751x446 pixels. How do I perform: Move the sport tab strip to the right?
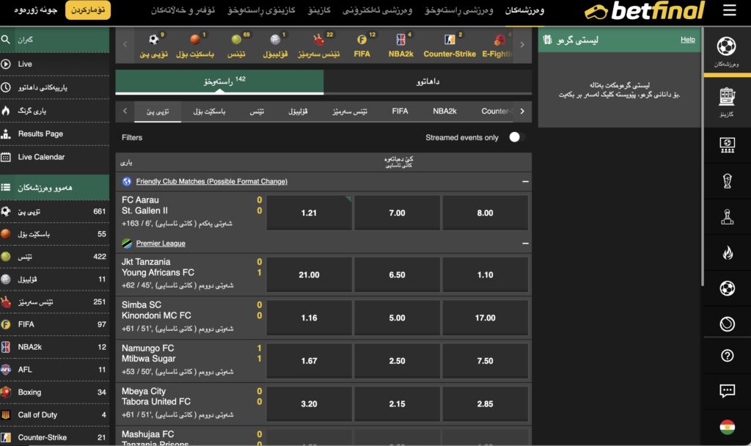click(522, 111)
